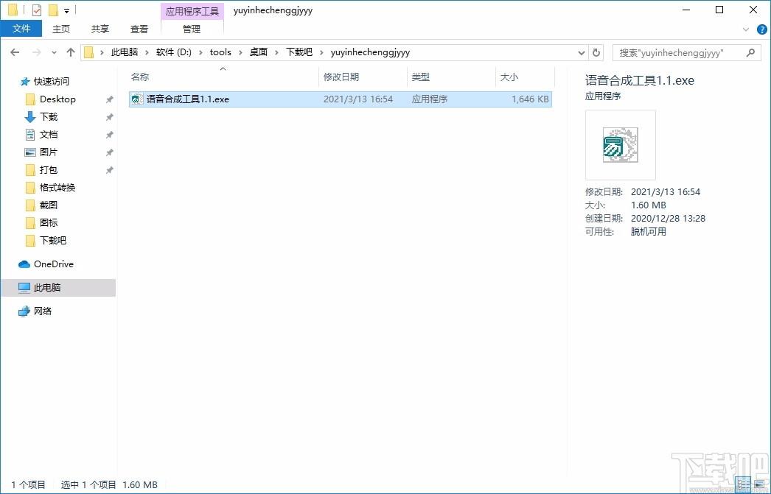Click the preview thumbnail of the exe
The width and height of the screenshot is (771, 494).
click(x=620, y=145)
